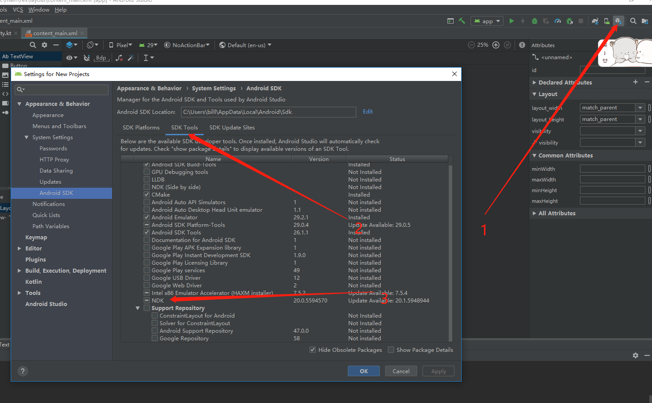652x403 pixels.
Task: Click the warnings exclamation icon
Action: [522, 45]
